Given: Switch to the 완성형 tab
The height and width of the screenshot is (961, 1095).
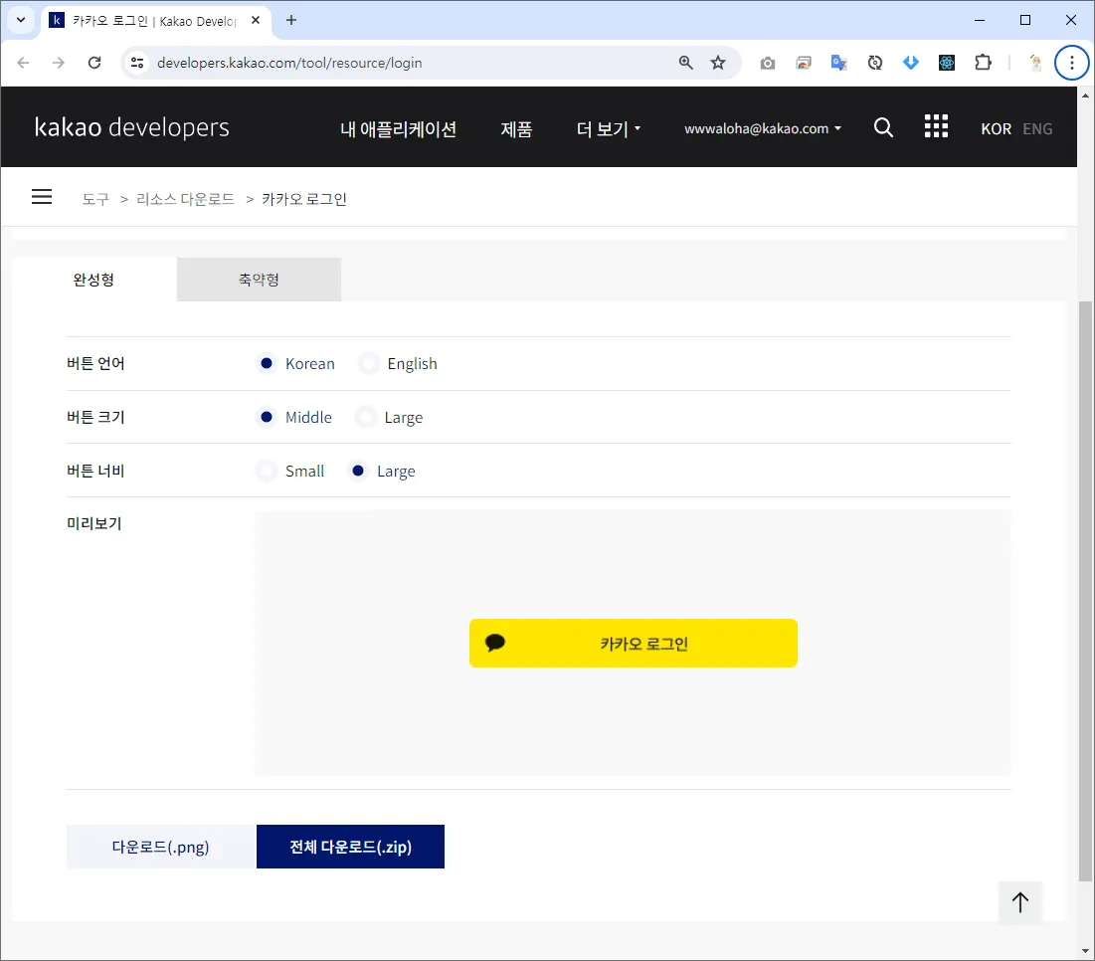Looking at the screenshot, I should (x=94, y=280).
